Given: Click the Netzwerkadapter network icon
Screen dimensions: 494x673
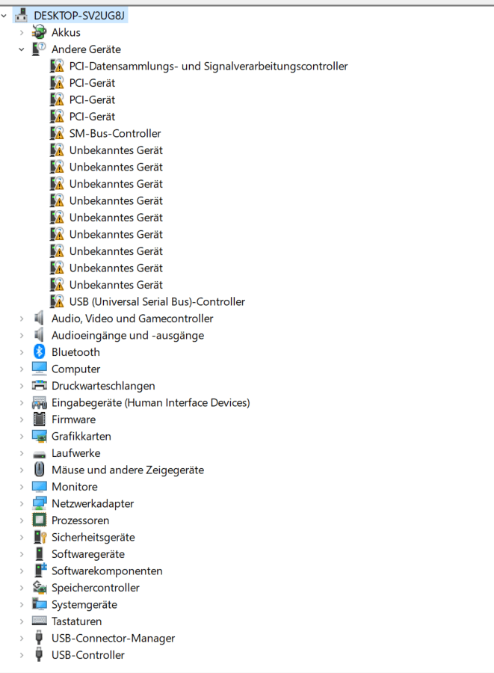Looking at the screenshot, I should 39,503.
